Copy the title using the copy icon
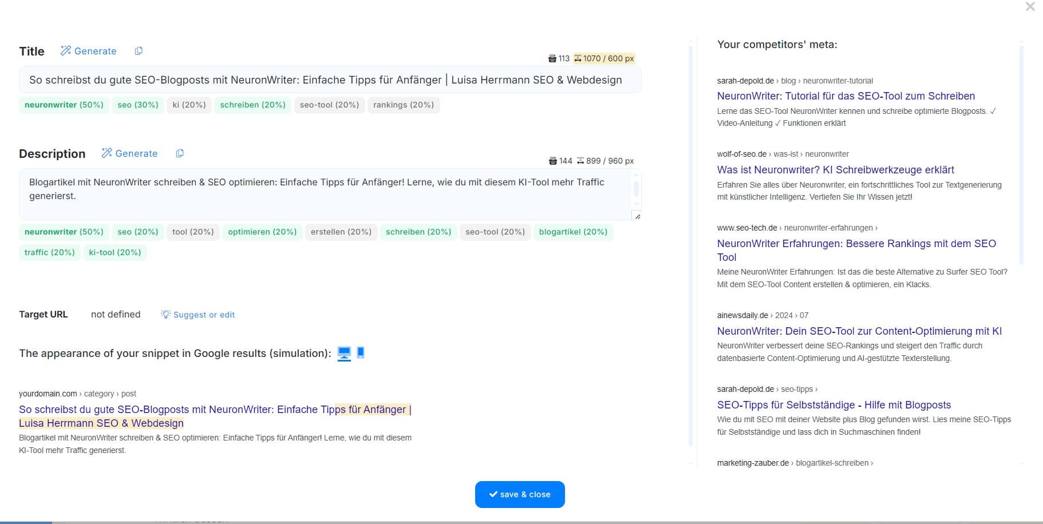The width and height of the screenshot is (1043, 524). pyautogui.click(x=139, y=51)
